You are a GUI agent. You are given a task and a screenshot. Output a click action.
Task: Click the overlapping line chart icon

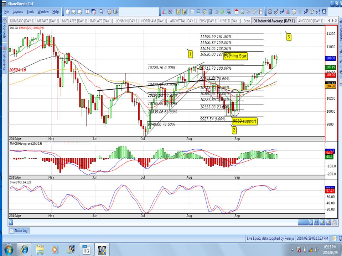pos(170,12)
